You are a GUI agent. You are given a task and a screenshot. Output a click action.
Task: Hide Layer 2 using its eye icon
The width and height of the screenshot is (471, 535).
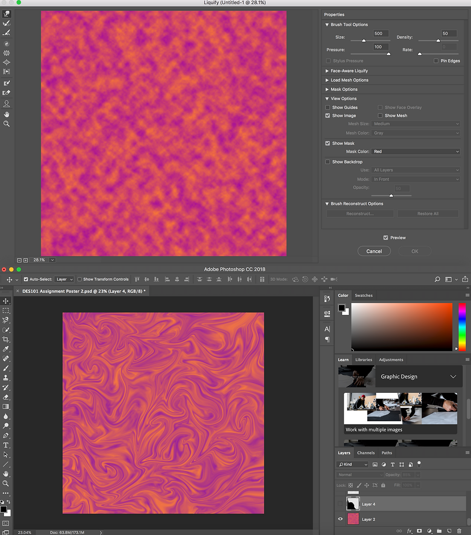click(340, 519)
